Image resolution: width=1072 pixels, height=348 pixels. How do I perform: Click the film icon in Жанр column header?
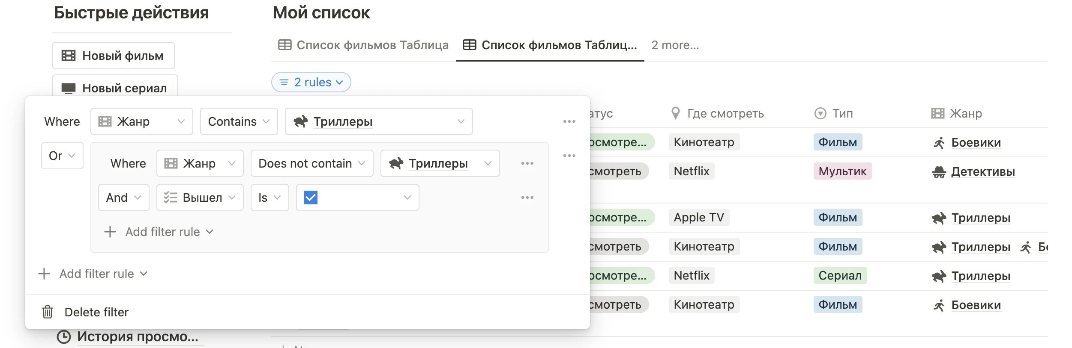click(x=938, y=113)
